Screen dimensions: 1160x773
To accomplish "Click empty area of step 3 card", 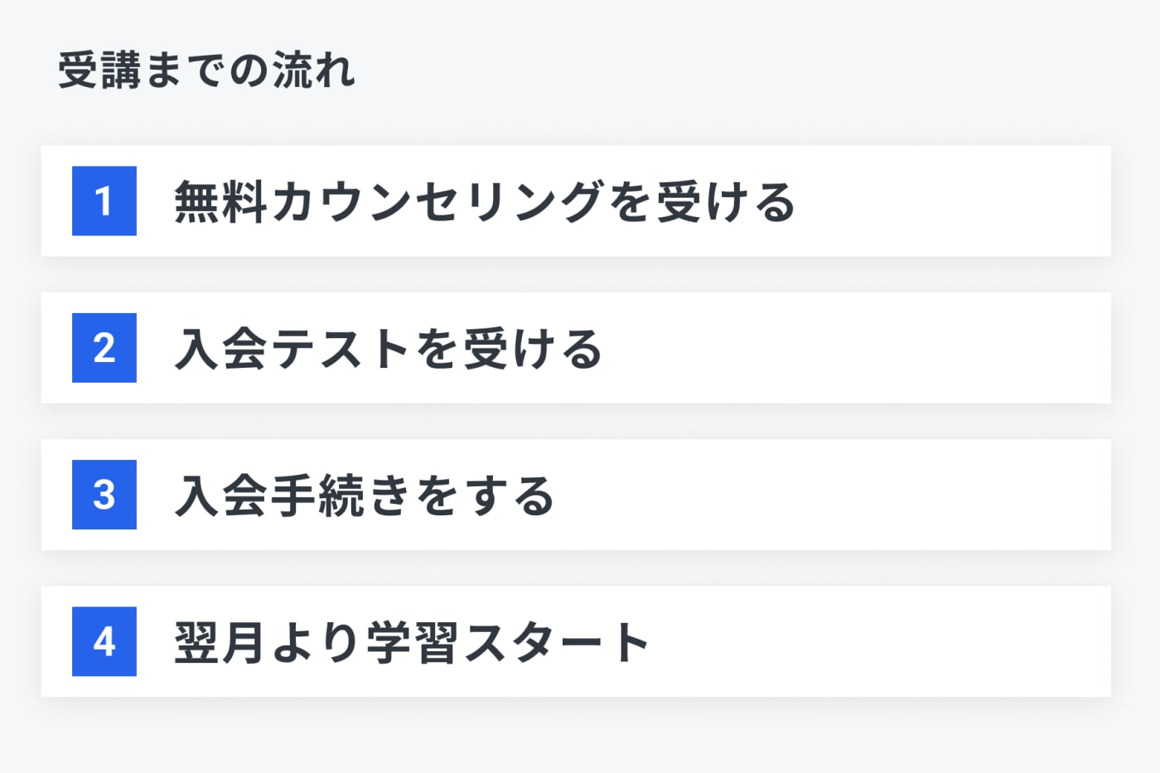I will click(x=829, y=495).
